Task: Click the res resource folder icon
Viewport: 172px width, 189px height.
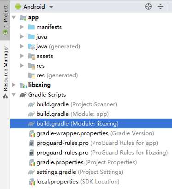Action: pos(31,66)
